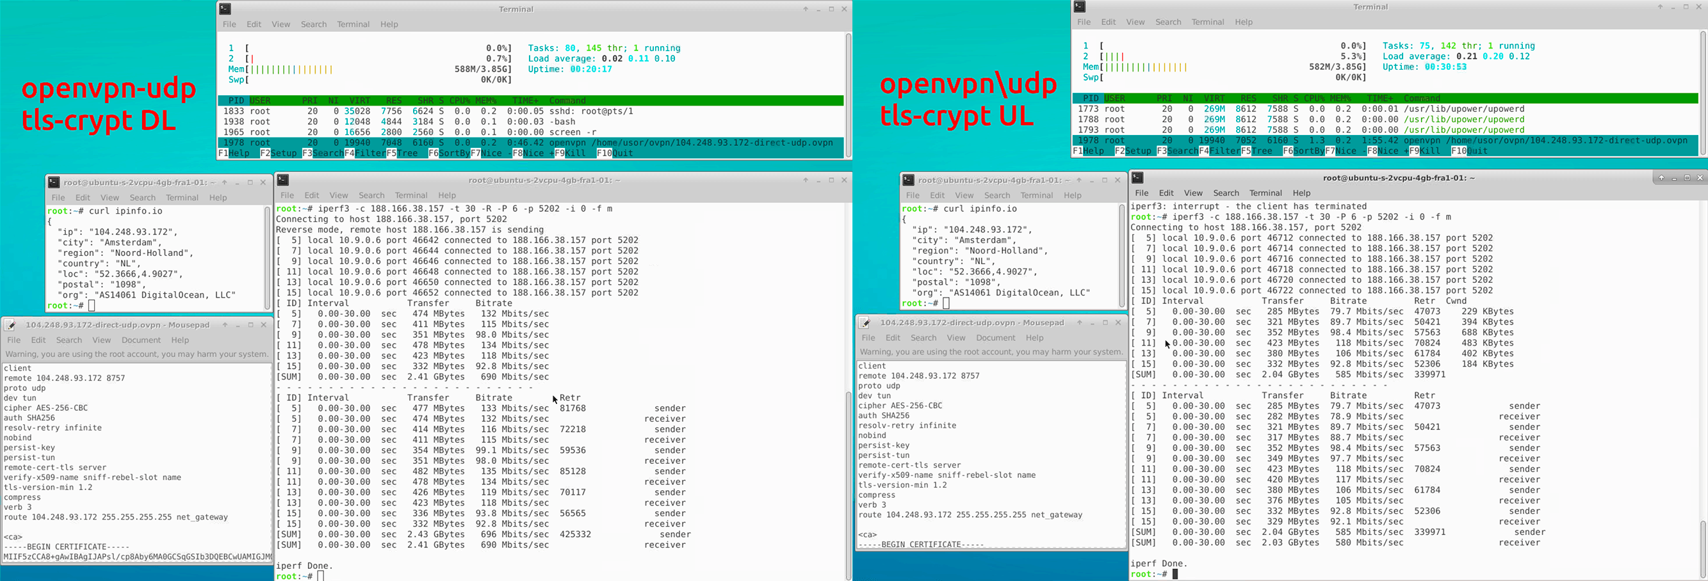Open the Edit menu in the UL-side iperf3 terminal
Image resolution: width=1708 pixels, height=581 pixels.
click(1166, 193)
